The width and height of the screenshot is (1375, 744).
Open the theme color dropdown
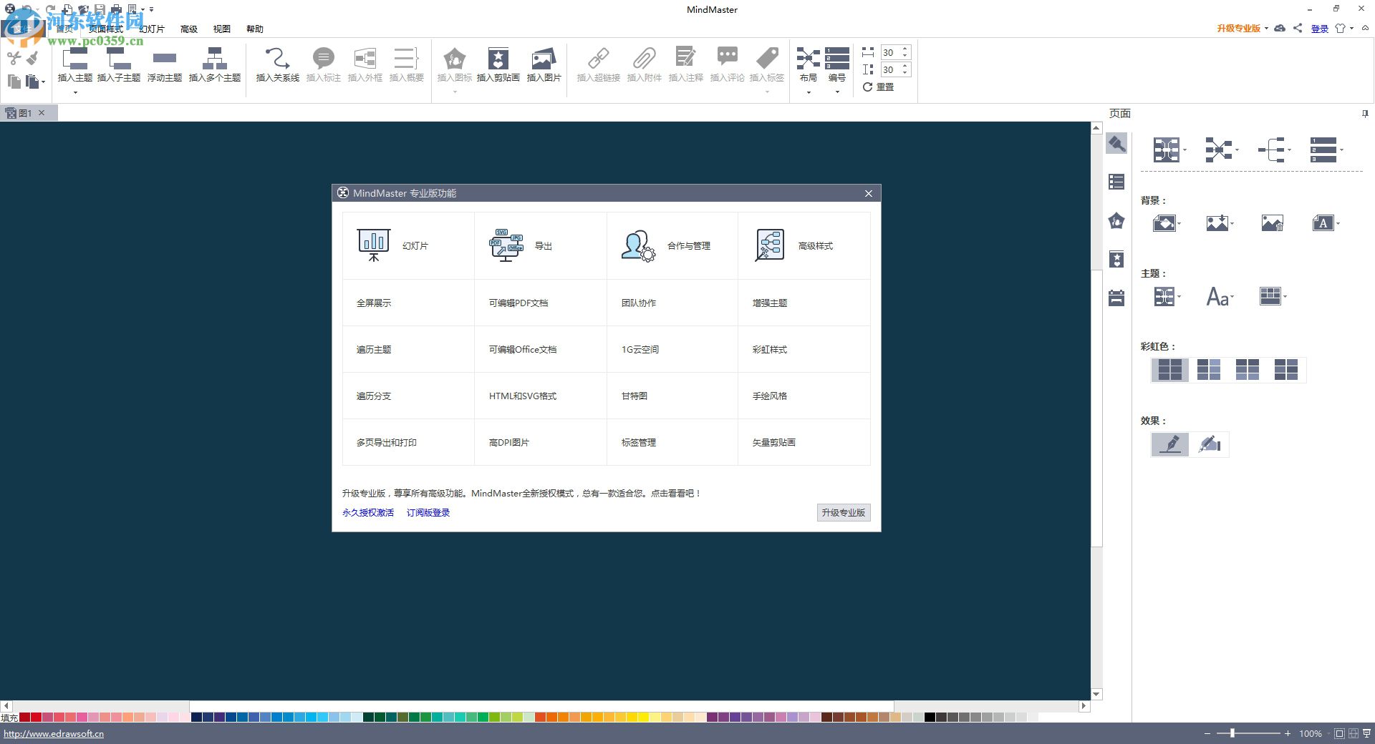(1273, 296)
